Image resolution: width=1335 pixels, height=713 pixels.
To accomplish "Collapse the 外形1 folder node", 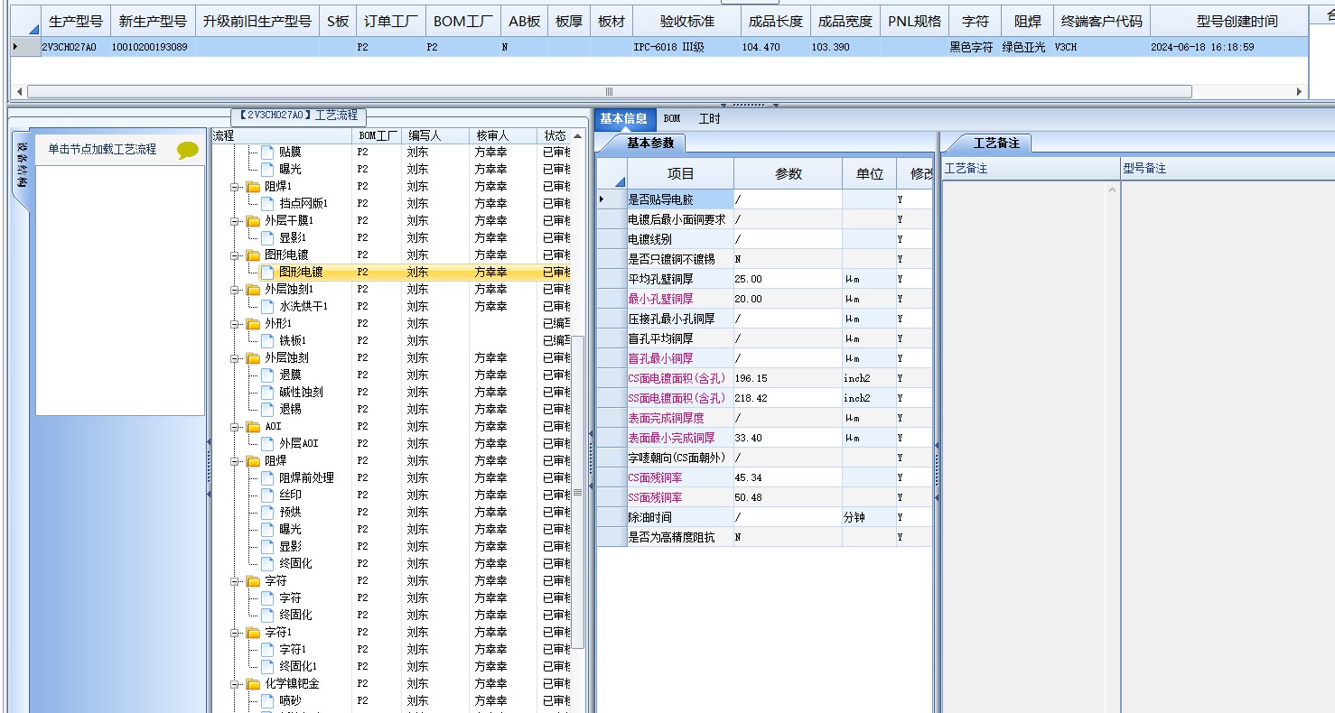I will [235, 324].
